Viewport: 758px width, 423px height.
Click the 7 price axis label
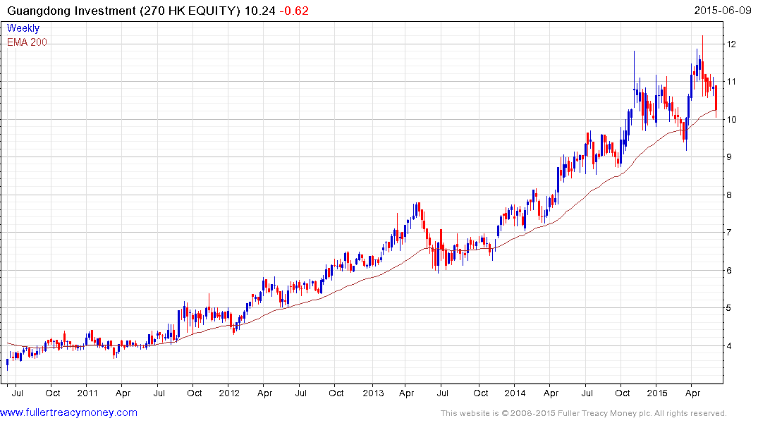tap(729, 232)
